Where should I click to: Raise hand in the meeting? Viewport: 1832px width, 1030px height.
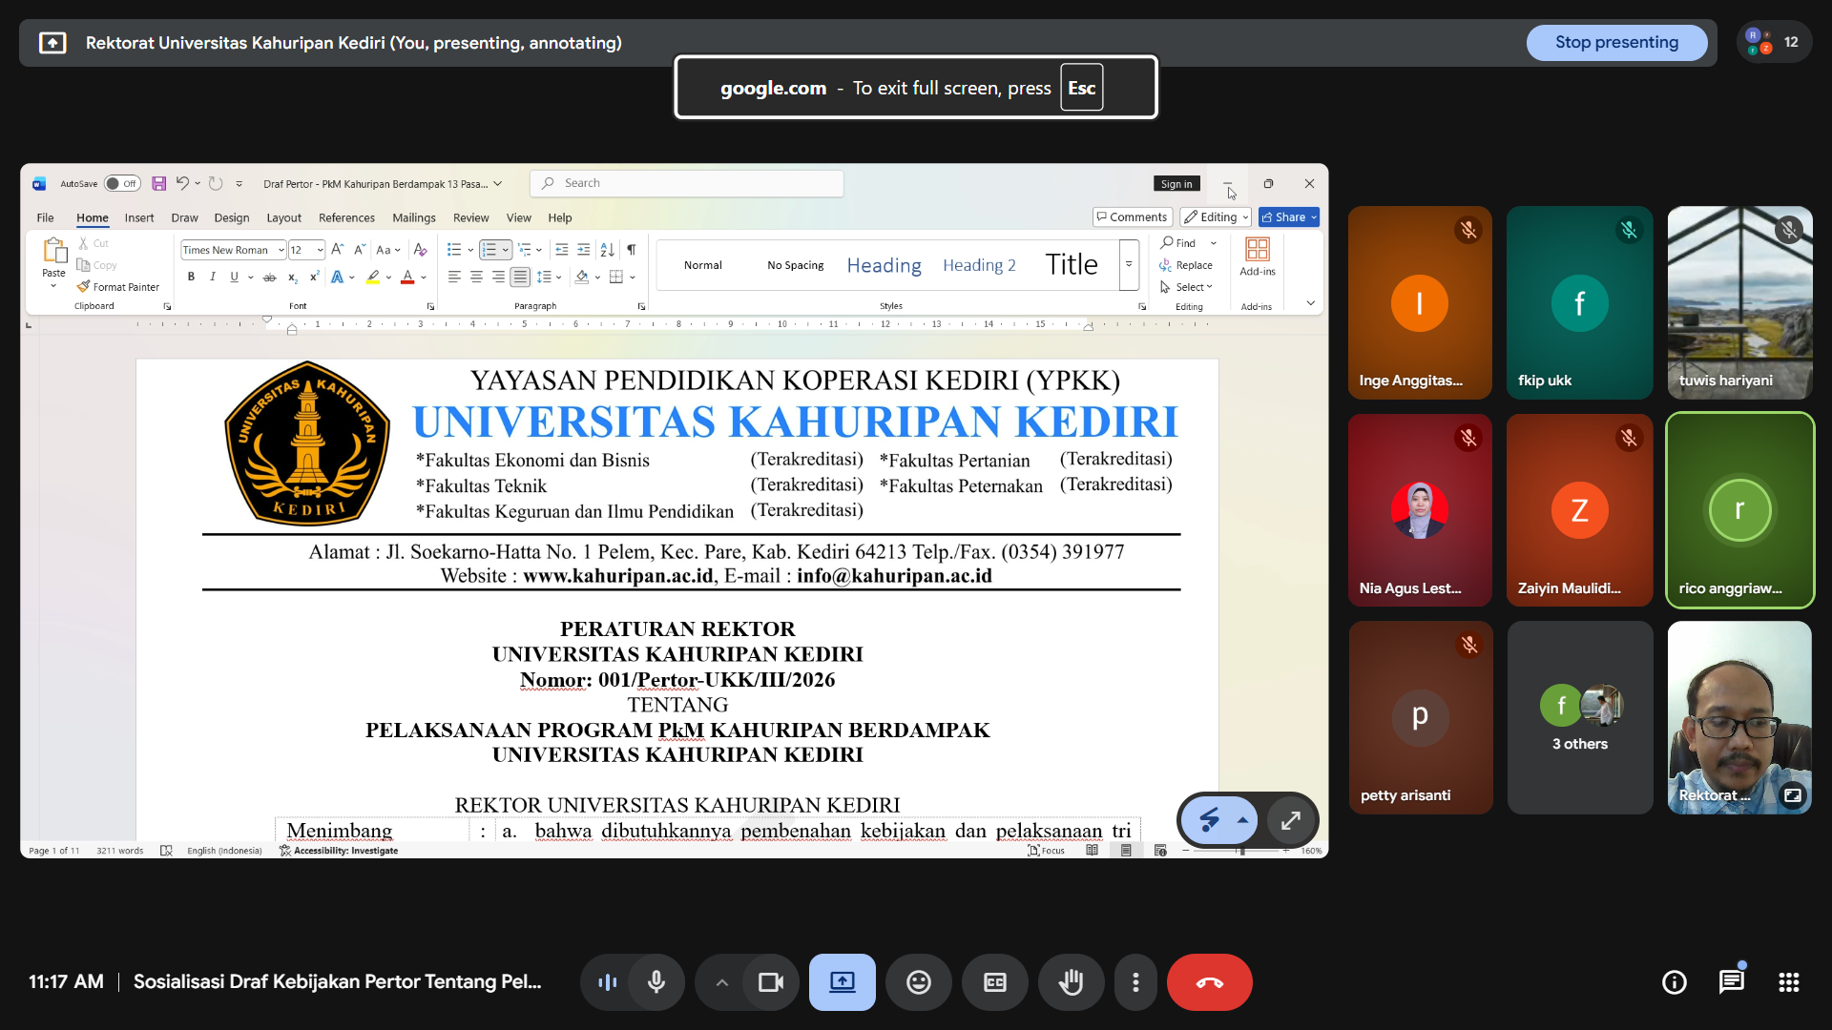point(1071,982)
